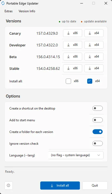Download Developer x86 build
This screenshot has height=194, width=112.
pos(73,45)
